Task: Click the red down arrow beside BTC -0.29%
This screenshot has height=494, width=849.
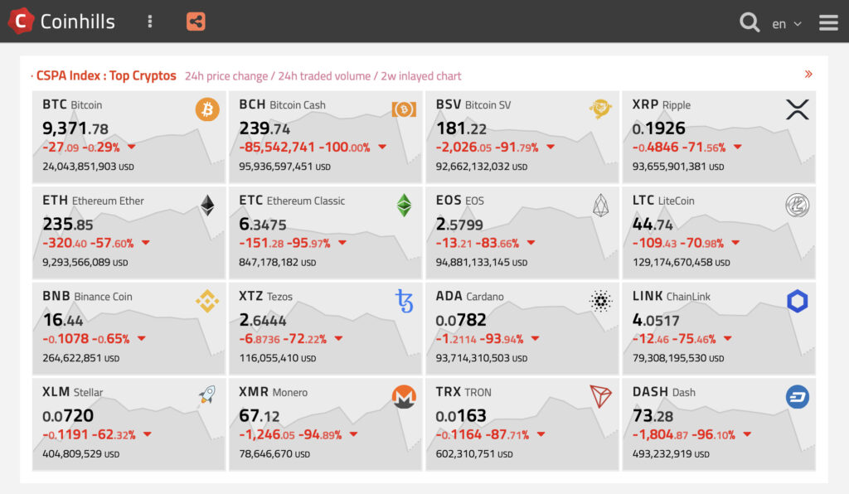Action: point(132,147)
